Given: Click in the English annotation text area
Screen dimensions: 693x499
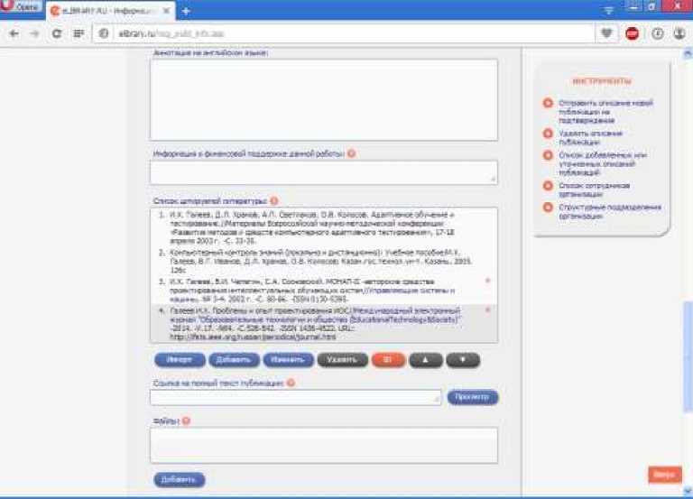Looking at the screenshot, I should (x=324, y=100).
